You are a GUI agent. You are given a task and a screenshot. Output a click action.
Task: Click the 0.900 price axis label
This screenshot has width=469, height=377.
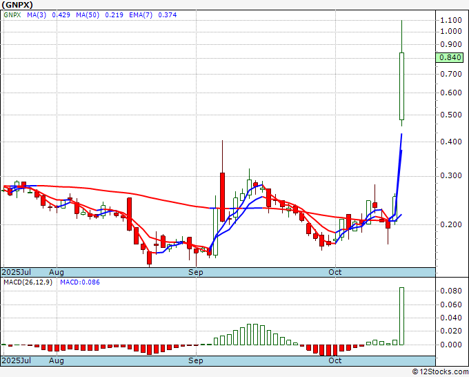451,45
